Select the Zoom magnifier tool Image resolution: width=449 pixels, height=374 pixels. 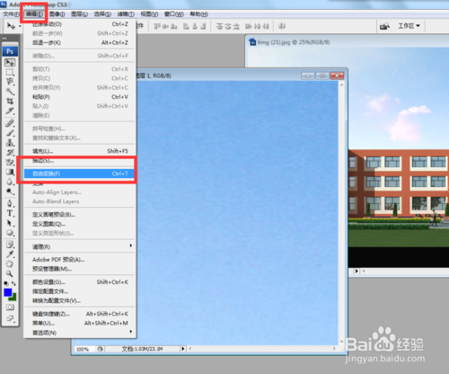click(x=10, y=273)
